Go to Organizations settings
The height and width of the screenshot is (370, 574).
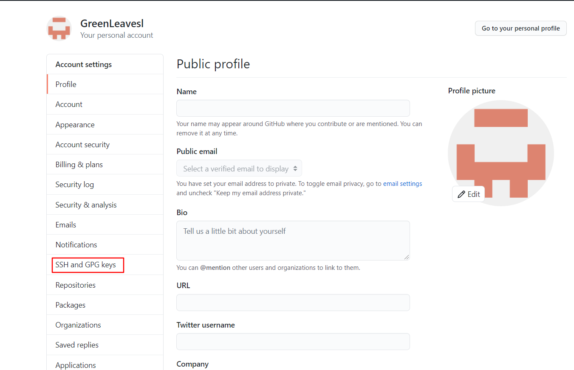(105, 325)
